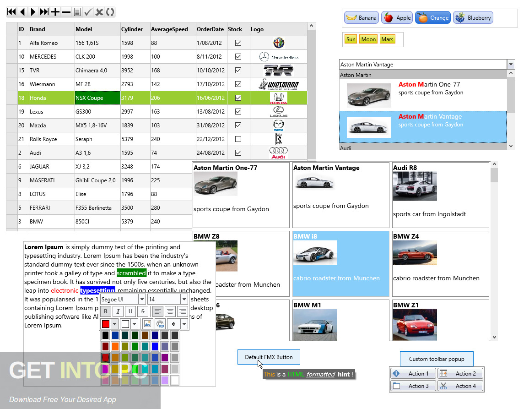529x409 pixels.
Task: Check Stock box for Rolls Royce
Action: 238,139
